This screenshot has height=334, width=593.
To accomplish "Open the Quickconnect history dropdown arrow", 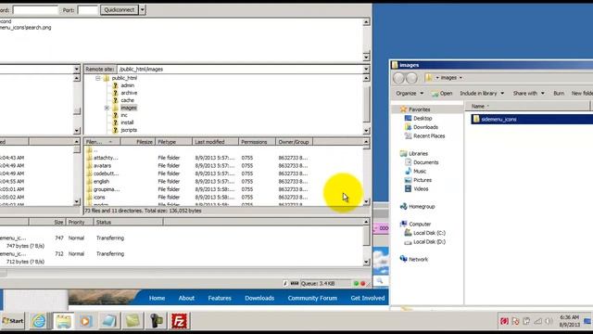I will pyautogui.click(x=143, y=10).
